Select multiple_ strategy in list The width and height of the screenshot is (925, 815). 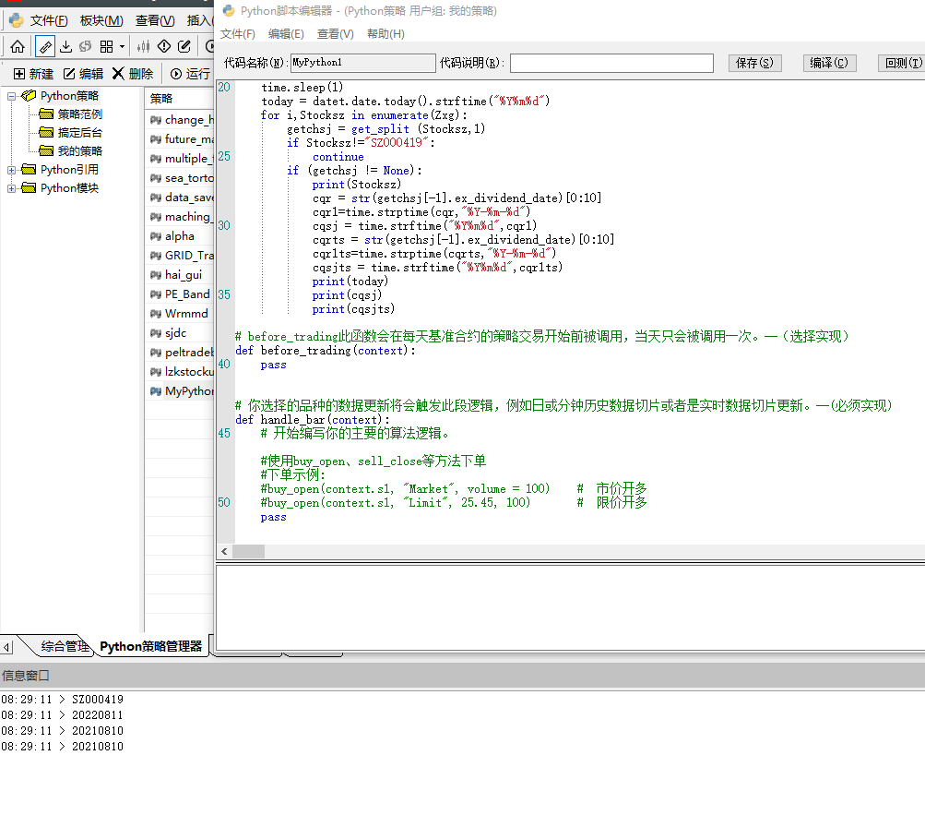point(180,159)
